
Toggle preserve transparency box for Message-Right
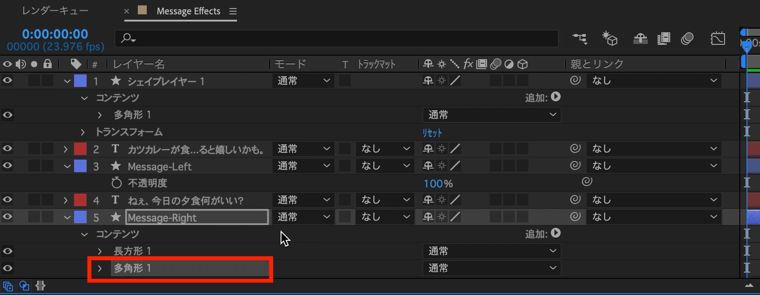pyautogui.click(x=345, y=217)
